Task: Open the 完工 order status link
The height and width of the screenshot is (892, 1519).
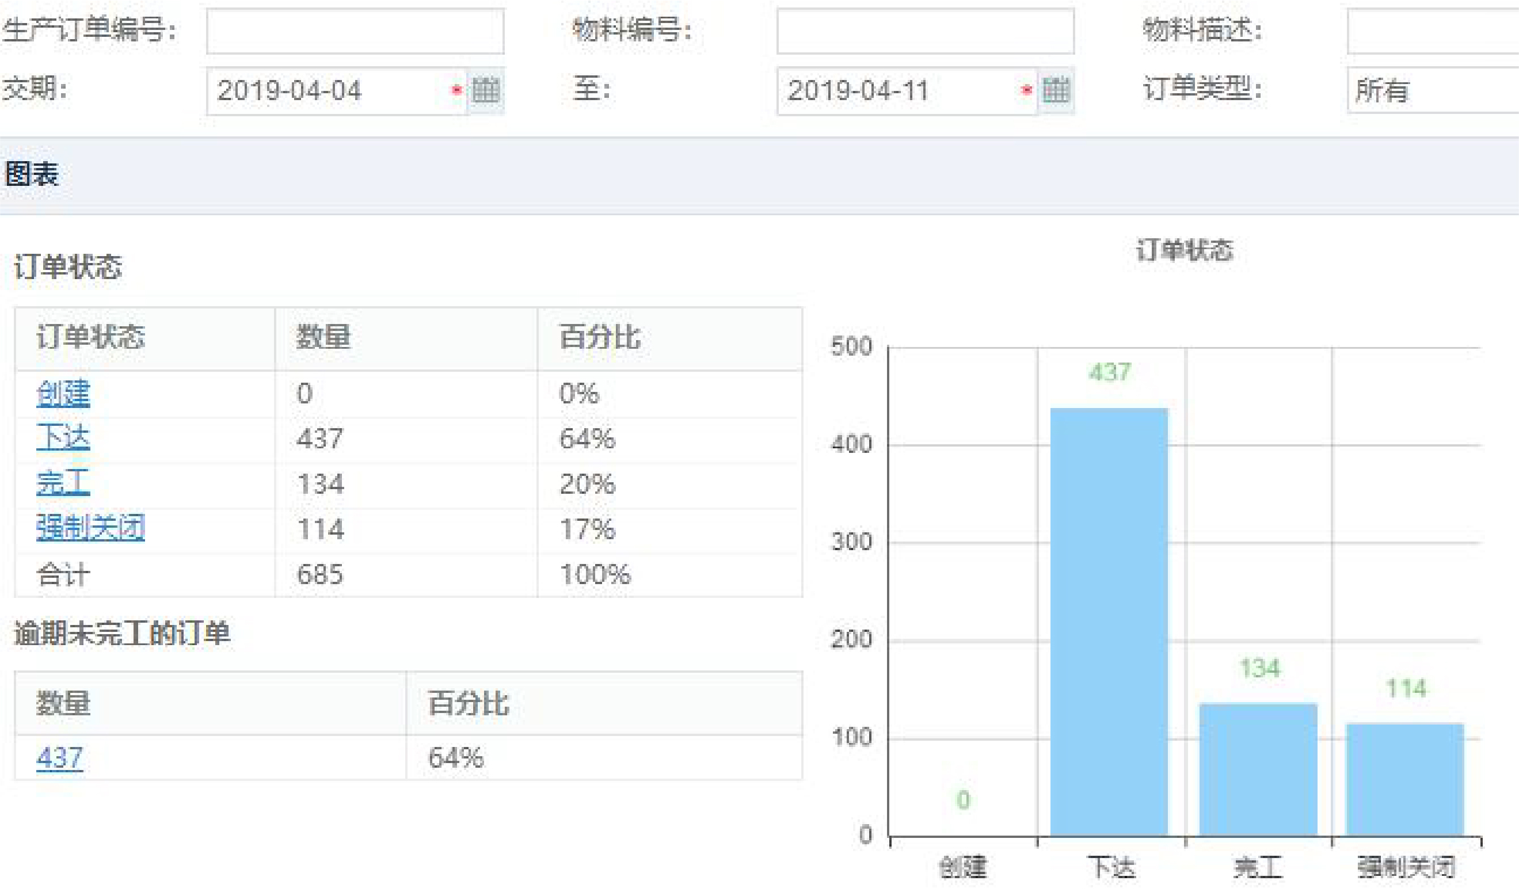Action: pos(63,483)
